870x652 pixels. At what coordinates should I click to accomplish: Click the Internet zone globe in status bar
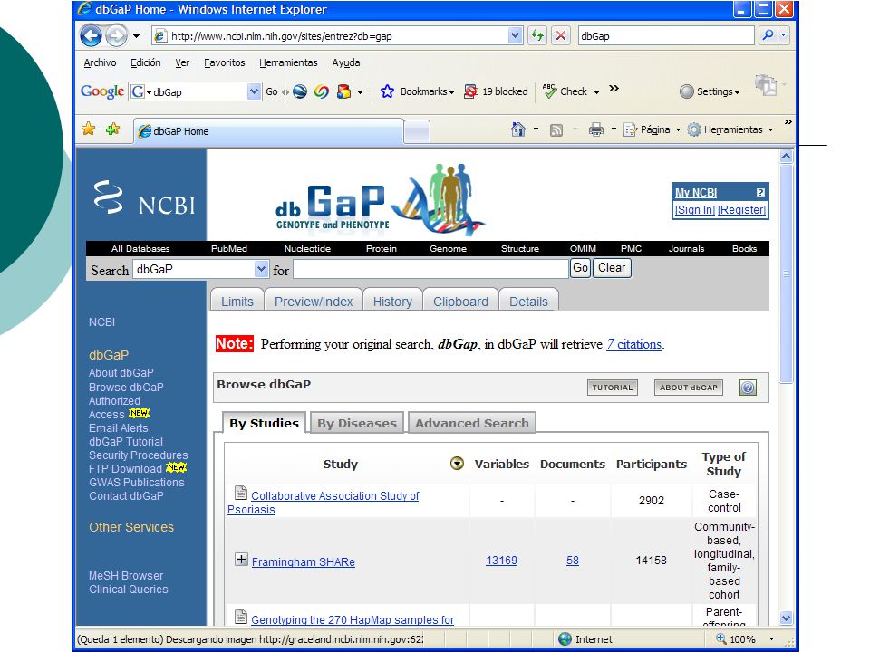[x=565, y=638]
